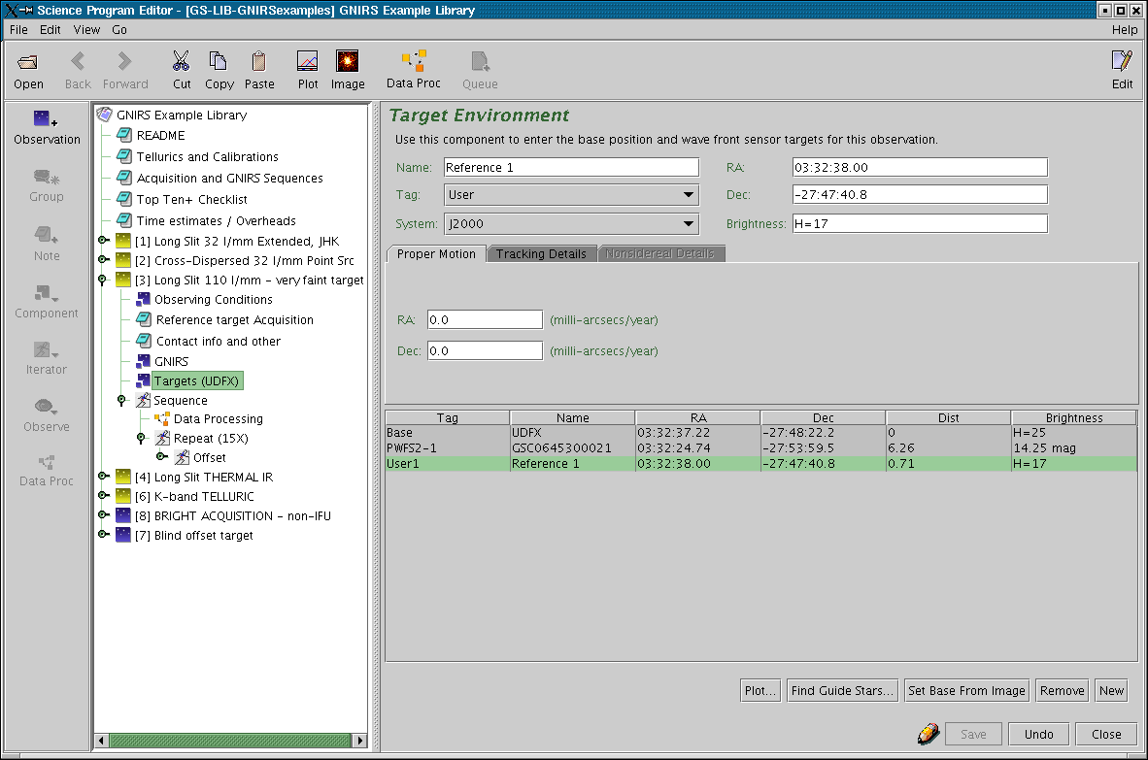Click the sidebar Data Proc icon
This screenshot has width=1148, height=760.
click(x=46, y=462)
